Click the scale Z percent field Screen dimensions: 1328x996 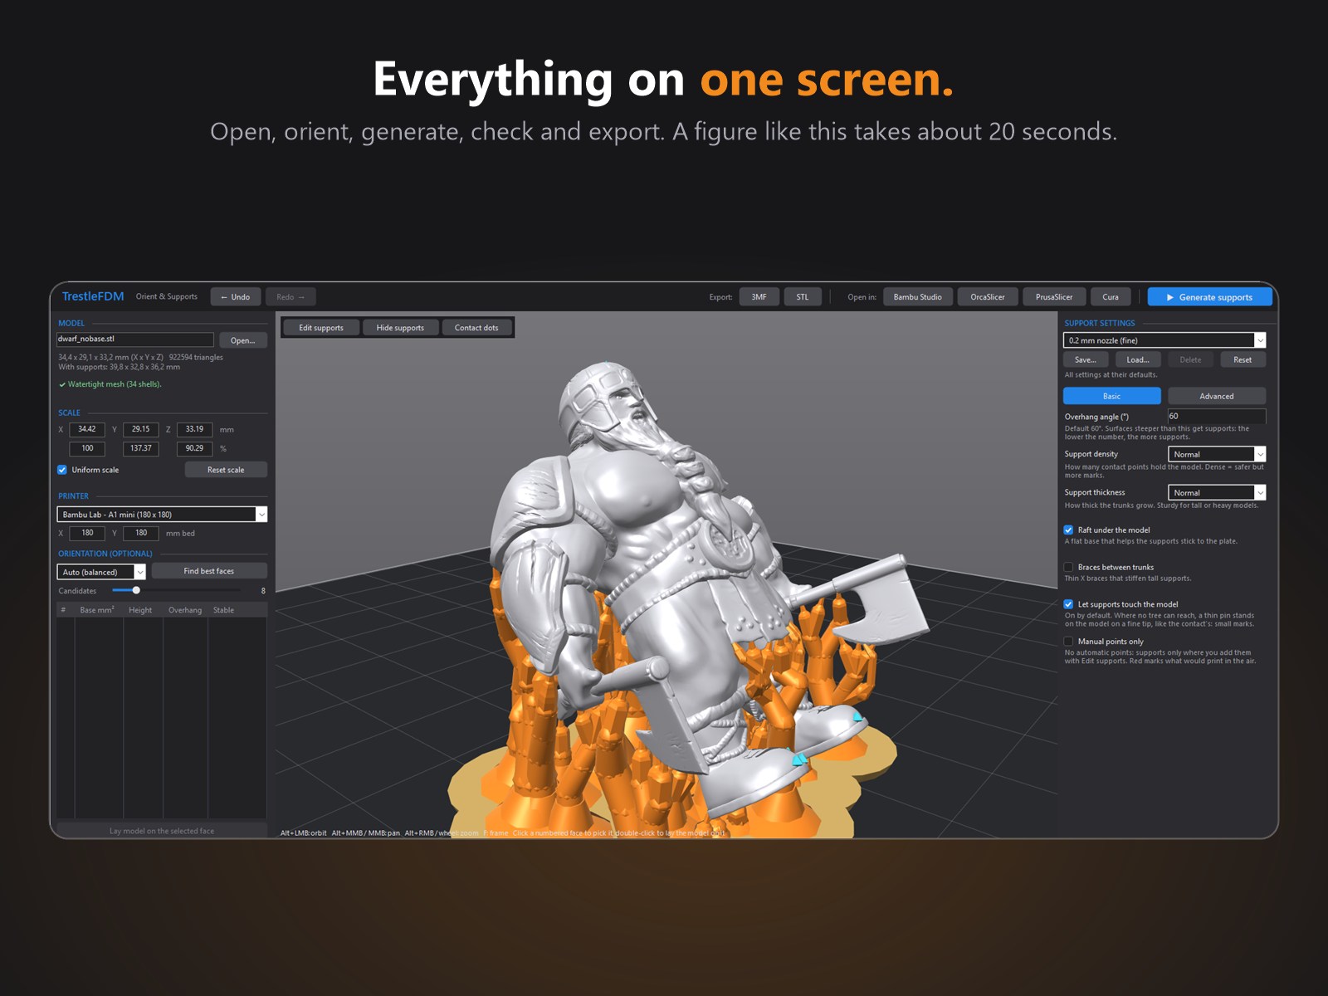click(194, 448)
